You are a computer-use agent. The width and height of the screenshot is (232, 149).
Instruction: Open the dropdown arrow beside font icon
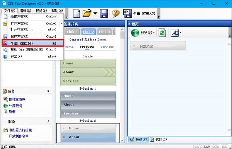[180, 32]
